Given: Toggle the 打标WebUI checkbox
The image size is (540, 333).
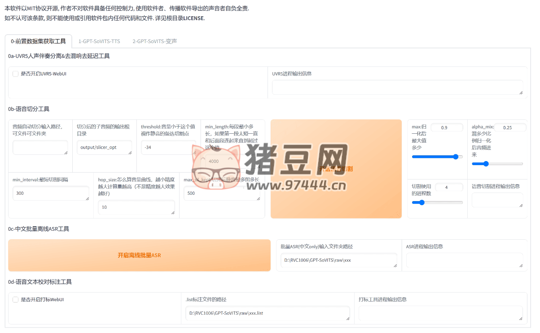Looking at the screenshot, I should (16, 299).
